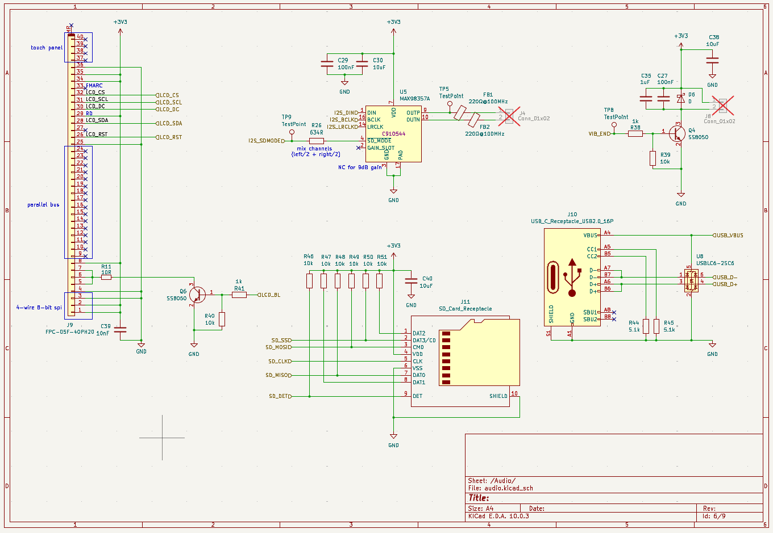Image resolution: width=773 pixels, height=533 pixels.
Task: Select capacitor C40 10uF symbol
Action: tap(411, 281)
